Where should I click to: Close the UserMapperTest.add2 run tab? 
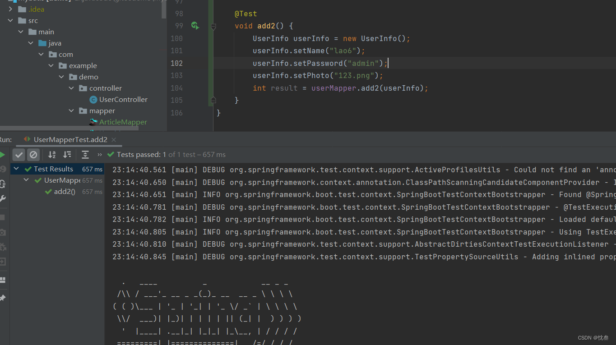pyautogui.click(x=114, y=140)
